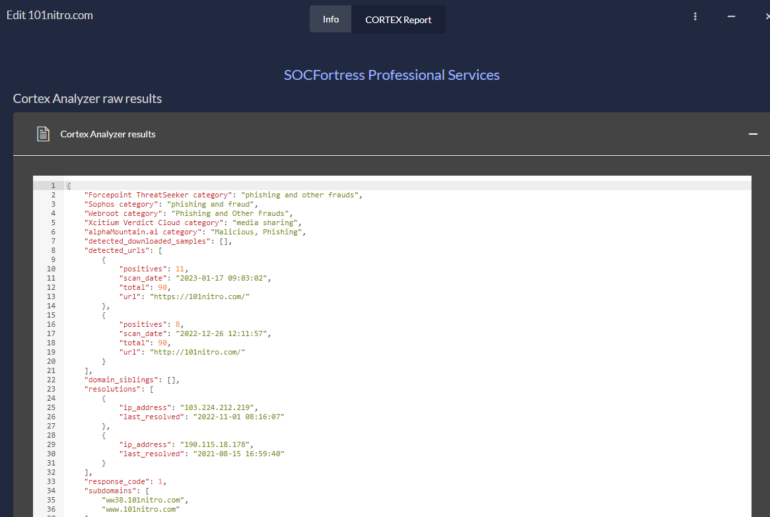Click last resolved "2021-08-15 16:59:40"
The width and height of the screenshot is (770, 517).
238,454
